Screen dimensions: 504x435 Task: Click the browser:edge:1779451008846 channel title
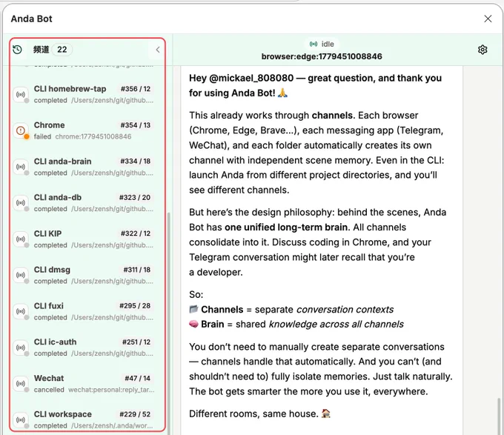(322, 56)
